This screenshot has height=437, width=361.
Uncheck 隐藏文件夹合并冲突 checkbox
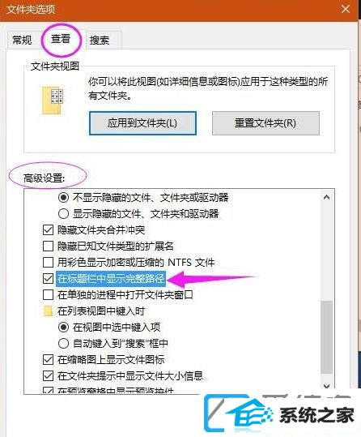click(48, 230)
